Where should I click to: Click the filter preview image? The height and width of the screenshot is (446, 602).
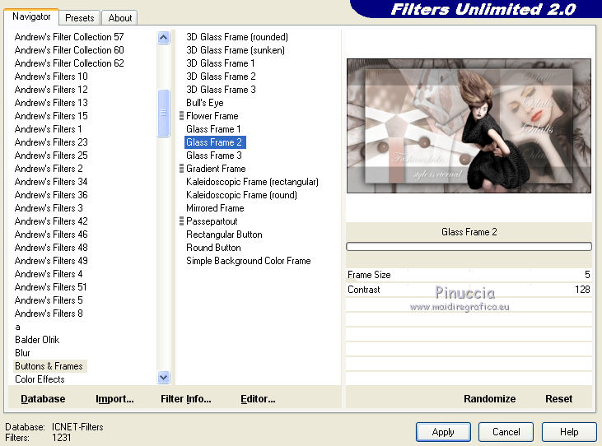coord(469,126)
